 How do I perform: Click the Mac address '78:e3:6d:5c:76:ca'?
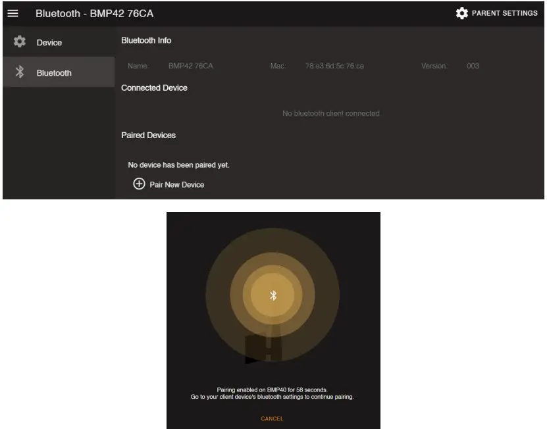coord(334,66)
